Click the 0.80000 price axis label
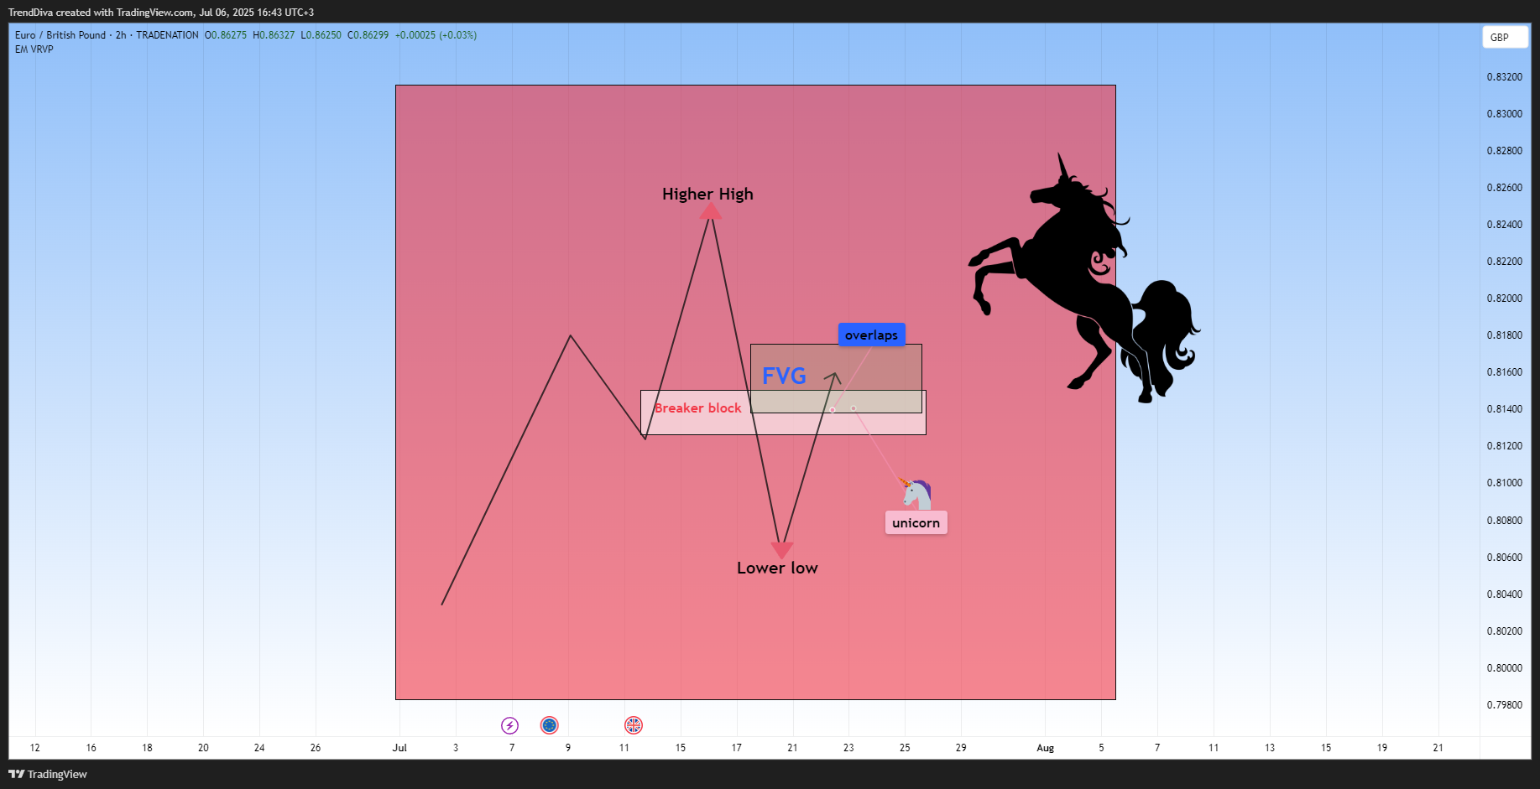The width and height of the screenshot is (1540, 789). [1504, 668]
